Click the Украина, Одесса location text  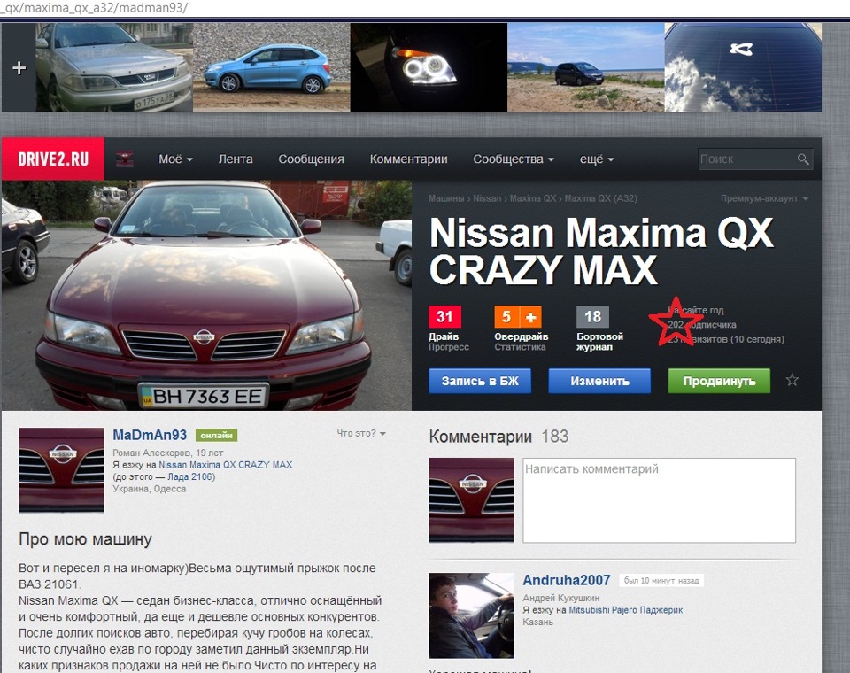[x=149, y=489]
